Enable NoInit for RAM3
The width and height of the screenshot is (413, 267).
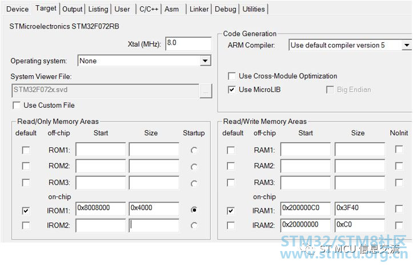coord(399,183)
